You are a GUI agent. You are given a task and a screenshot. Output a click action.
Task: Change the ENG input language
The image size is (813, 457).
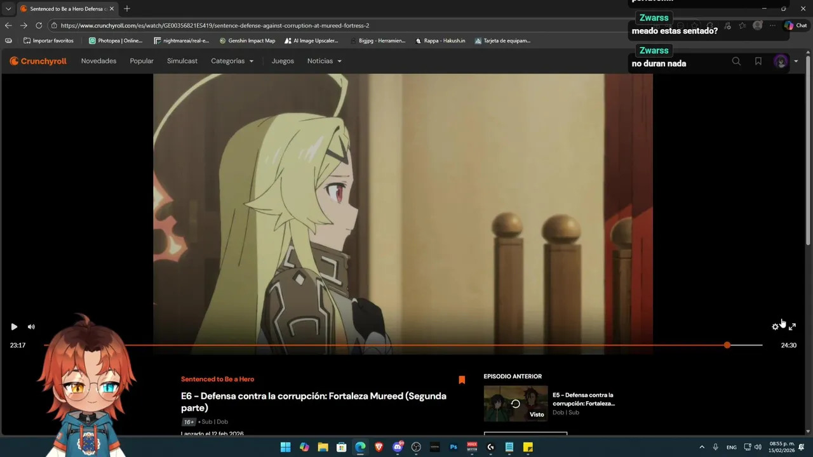coord(732,447)
